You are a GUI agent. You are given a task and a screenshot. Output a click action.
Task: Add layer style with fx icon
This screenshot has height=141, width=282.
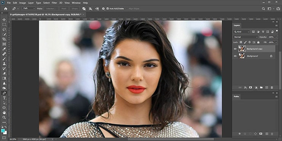[245, 88]
